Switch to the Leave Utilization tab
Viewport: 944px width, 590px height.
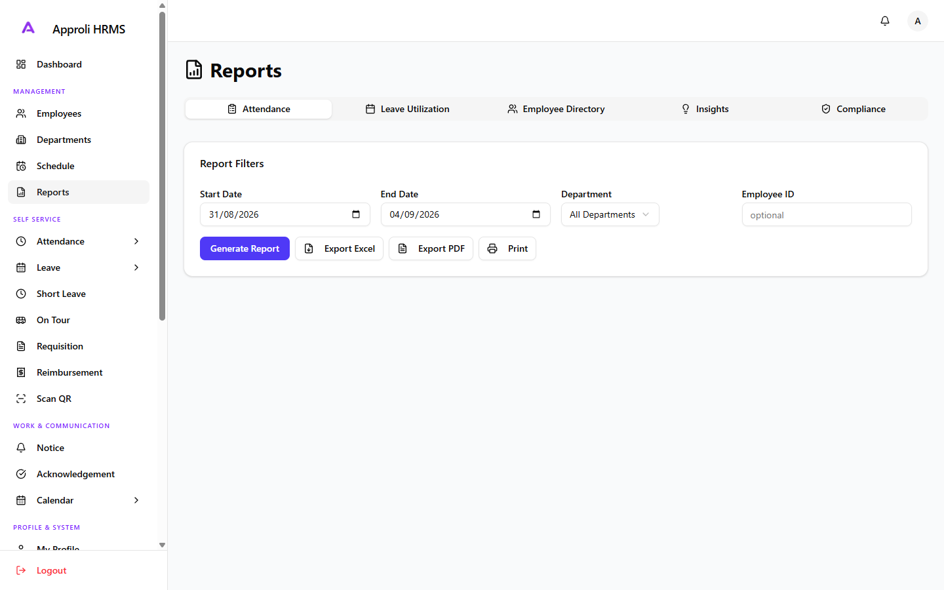[407, 109]
